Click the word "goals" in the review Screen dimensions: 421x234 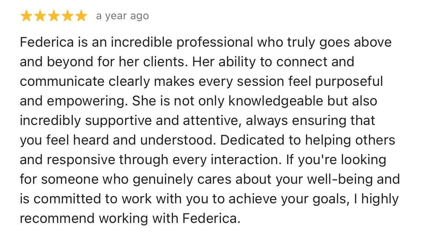click(x=336, y=199)
